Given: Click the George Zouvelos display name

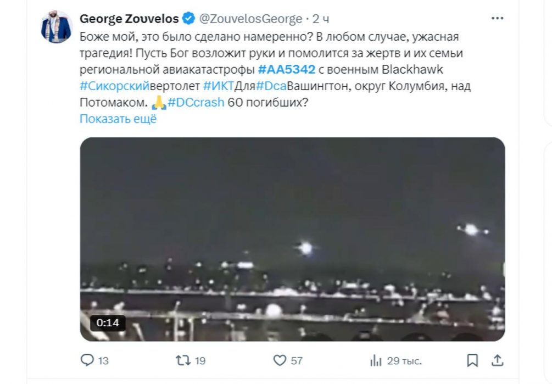Looking at the screenshot, I should [129, 19].
